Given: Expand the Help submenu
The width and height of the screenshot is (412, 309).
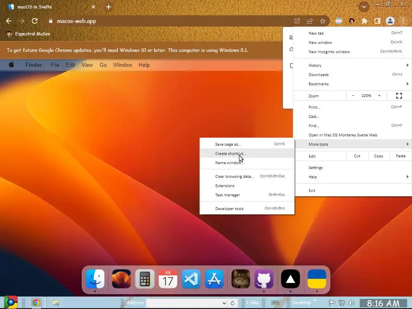Looking at the screenshot, I should (x=352, y=177).
